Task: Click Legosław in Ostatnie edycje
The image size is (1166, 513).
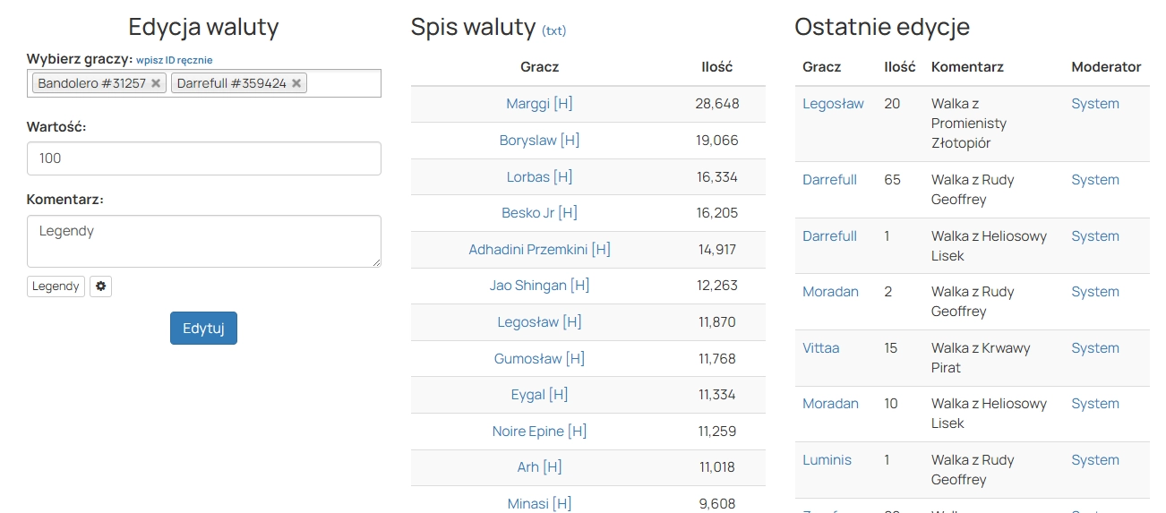Action: point(833,104)
